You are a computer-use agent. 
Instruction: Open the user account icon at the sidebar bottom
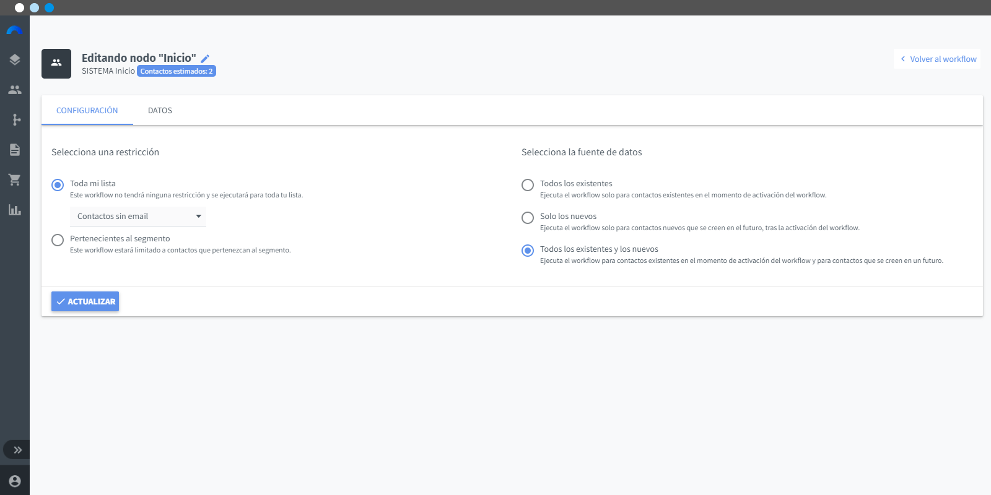pos(15,481)
